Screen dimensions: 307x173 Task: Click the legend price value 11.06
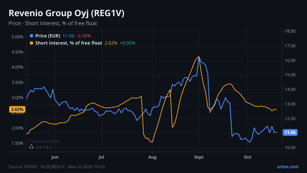pyautogui.click(x=68, y=36)
